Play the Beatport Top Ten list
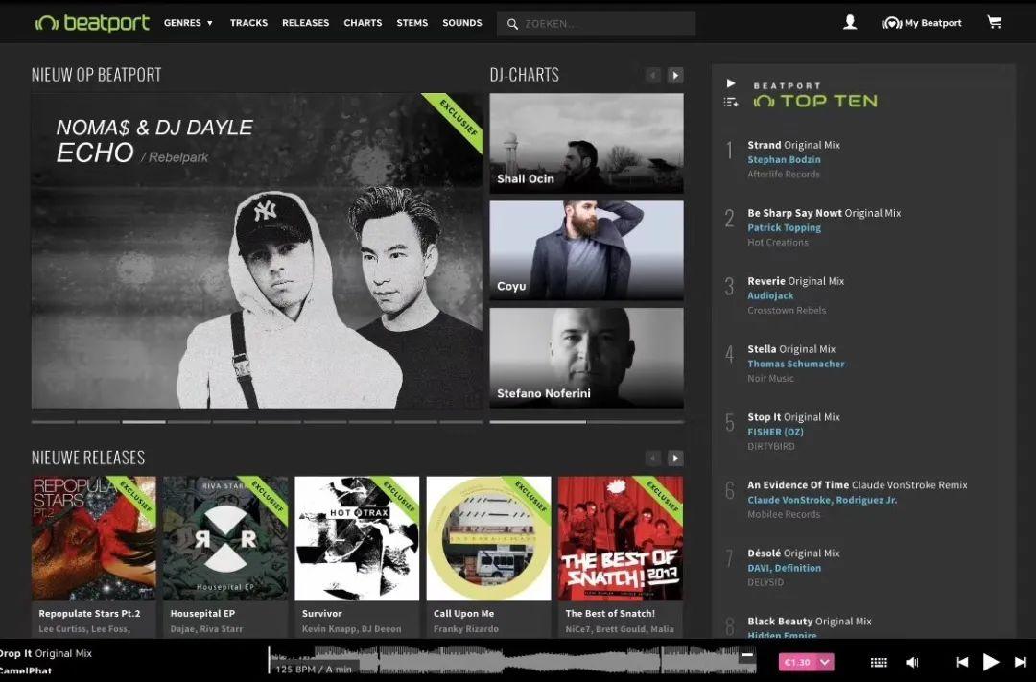Viewport: 1036px width, 682px height. click(731, 83)
